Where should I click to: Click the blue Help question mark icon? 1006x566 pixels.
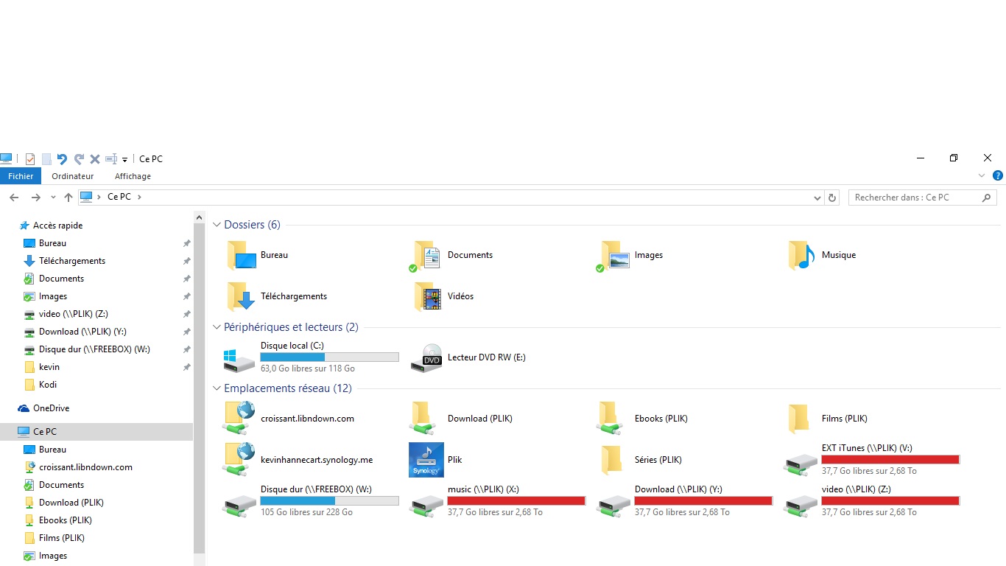[x=998, y=176]
